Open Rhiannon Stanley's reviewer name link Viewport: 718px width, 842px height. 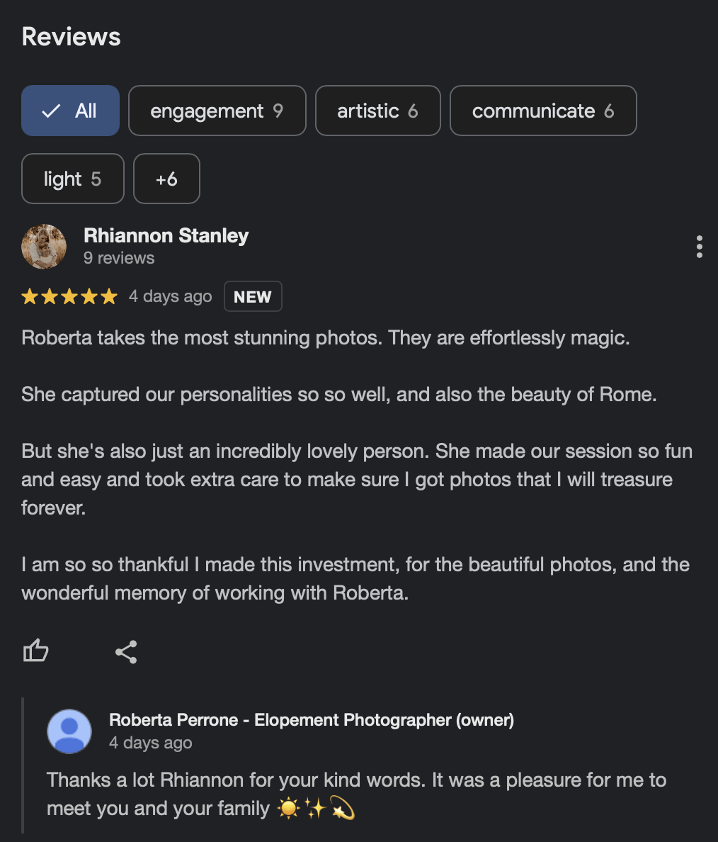coord(166,235)
